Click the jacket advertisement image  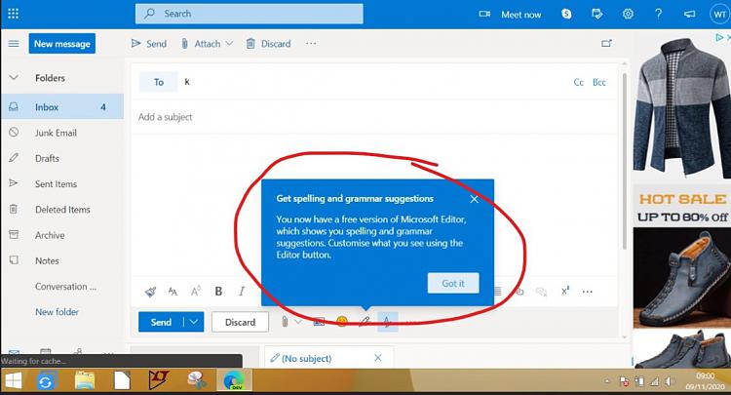(x=681, y=107)
